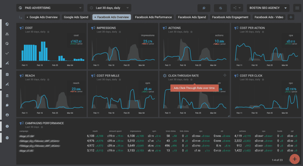Click the cpm column header in campaigns table
This screenshot has height=166, width=303.
(154, 131)
